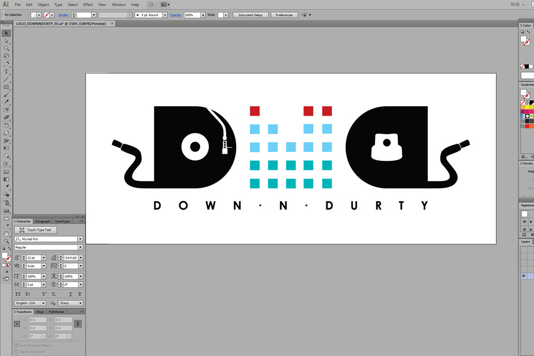This screenshot has width=534, height=356.
Task: Select the Rectangle tool
Action: [6, 87]
